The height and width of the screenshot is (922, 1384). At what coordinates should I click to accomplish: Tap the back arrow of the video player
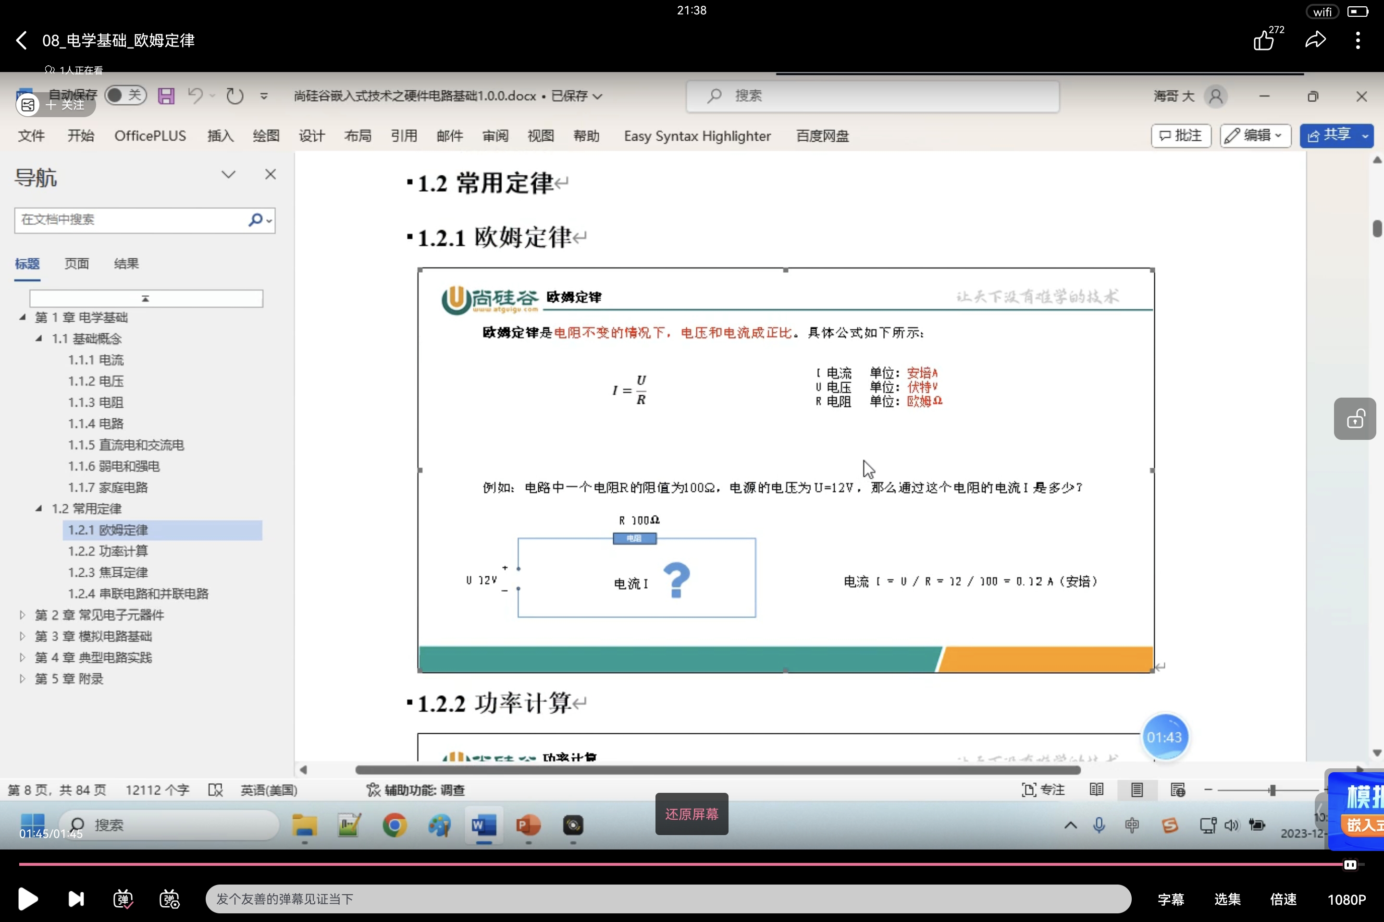22,40
